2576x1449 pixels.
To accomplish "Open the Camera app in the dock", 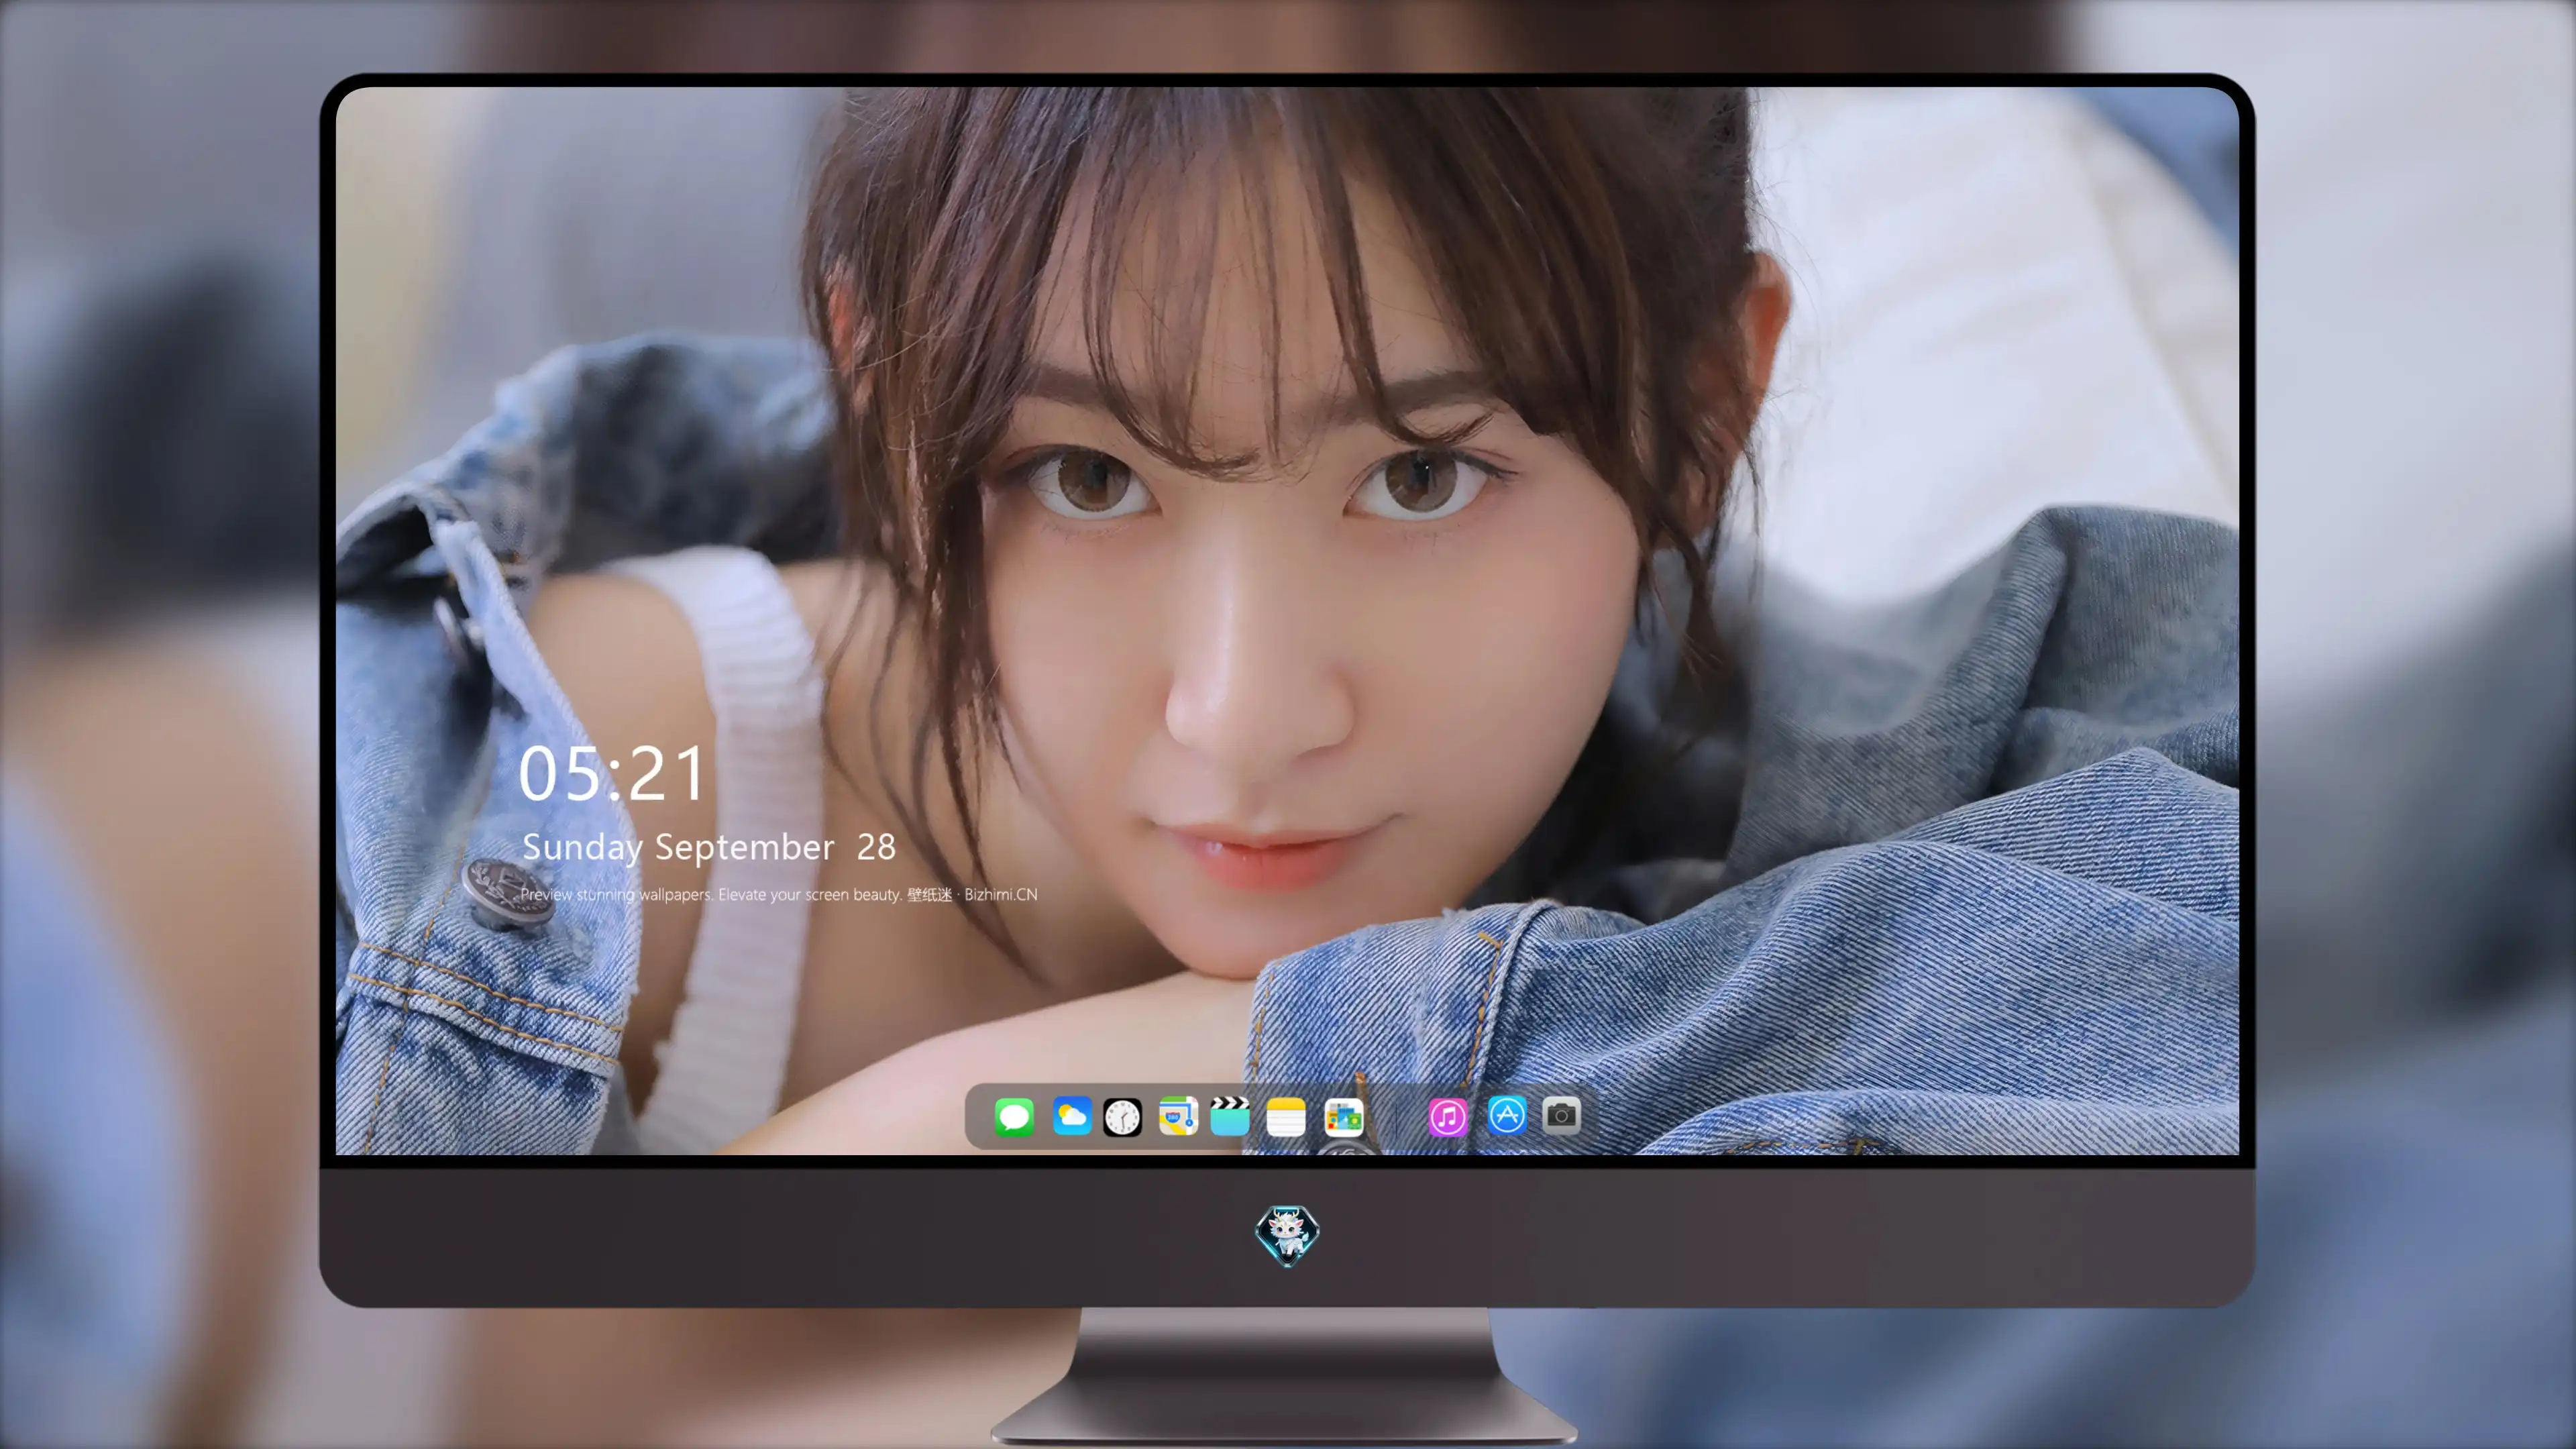I will [x=1561, y=1115].
